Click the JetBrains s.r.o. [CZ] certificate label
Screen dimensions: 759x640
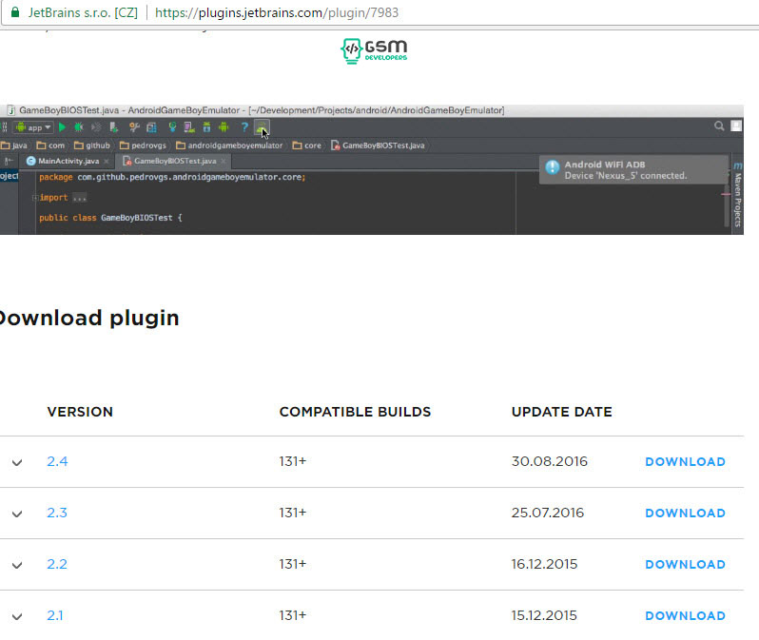[x=83, y=12]
